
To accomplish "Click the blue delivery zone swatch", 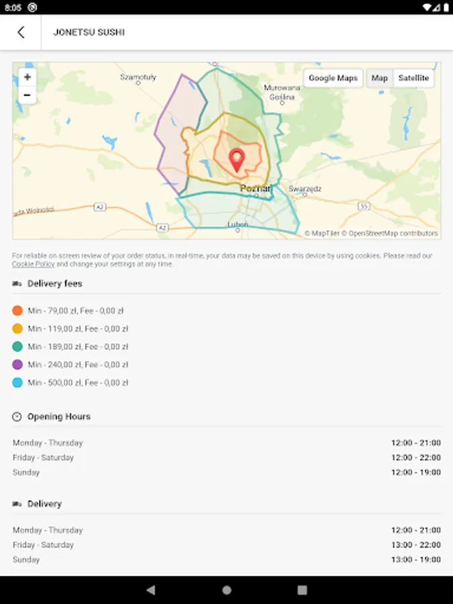I will click(x=17, y=383).
